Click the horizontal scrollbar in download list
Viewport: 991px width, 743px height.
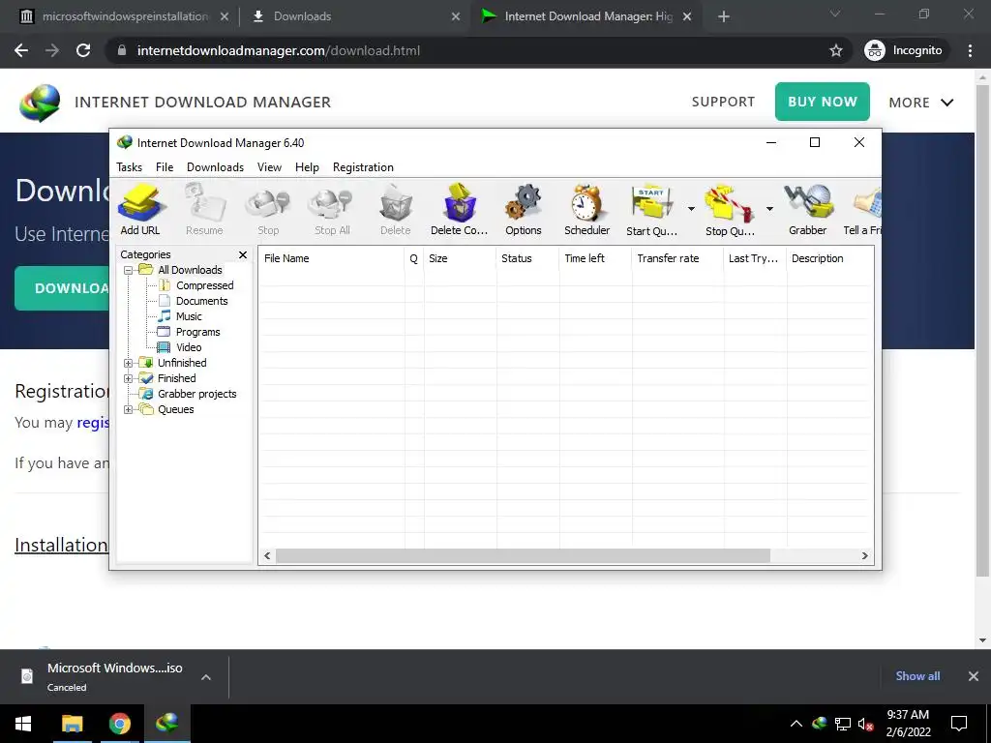pos(523,556)
